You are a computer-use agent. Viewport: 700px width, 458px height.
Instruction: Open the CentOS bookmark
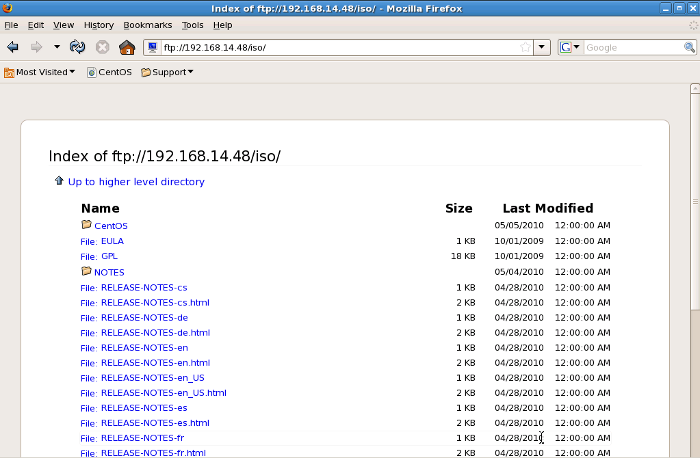pyautogui.click(x=109, y=72)
